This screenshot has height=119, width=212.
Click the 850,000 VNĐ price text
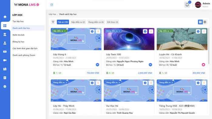[x=199, y=73]
